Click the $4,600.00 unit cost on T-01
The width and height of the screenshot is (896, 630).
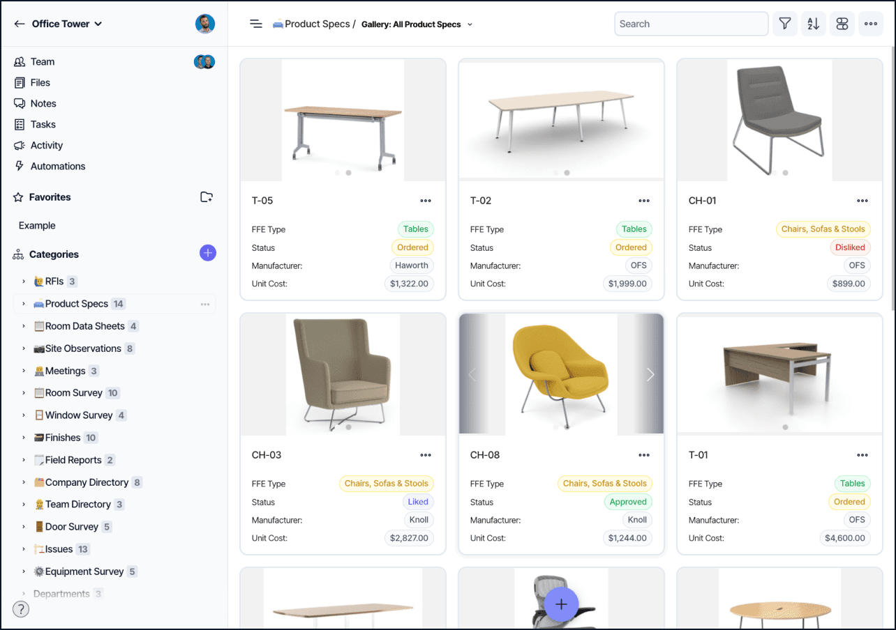[845, 538]
